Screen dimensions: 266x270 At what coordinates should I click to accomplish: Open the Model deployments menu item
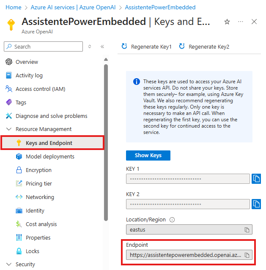50,156
